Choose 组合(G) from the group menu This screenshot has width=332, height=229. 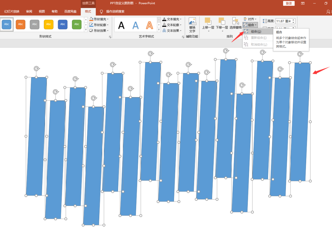[256, 31]
